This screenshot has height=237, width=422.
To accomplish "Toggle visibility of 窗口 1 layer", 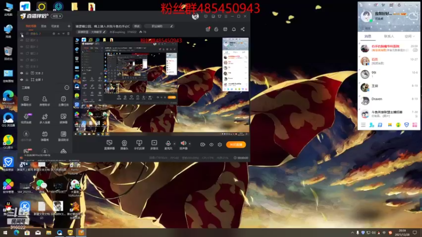I will (x=22, y=60).
